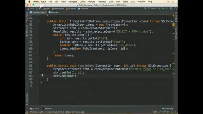Click ToDoItem class icon in breadcrumb bar
Screen dimensions: 203x114
(79, 9)
